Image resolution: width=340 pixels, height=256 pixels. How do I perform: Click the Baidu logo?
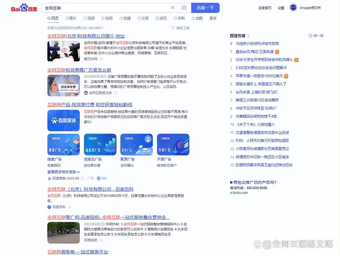(x=24, y=8)
